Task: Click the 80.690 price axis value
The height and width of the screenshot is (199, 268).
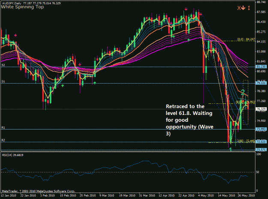Action: (261, 71)
